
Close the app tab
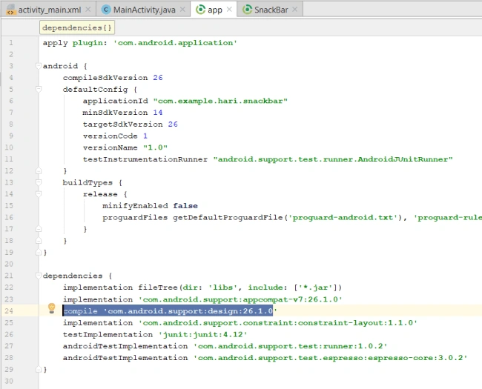(x=229, y=10)
